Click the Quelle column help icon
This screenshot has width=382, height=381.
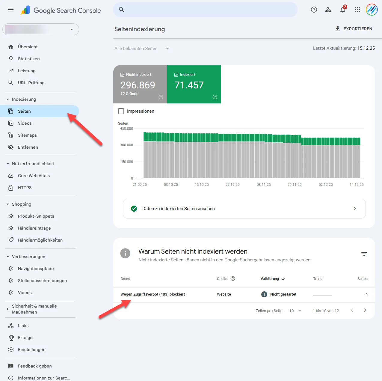click(233, 278)
